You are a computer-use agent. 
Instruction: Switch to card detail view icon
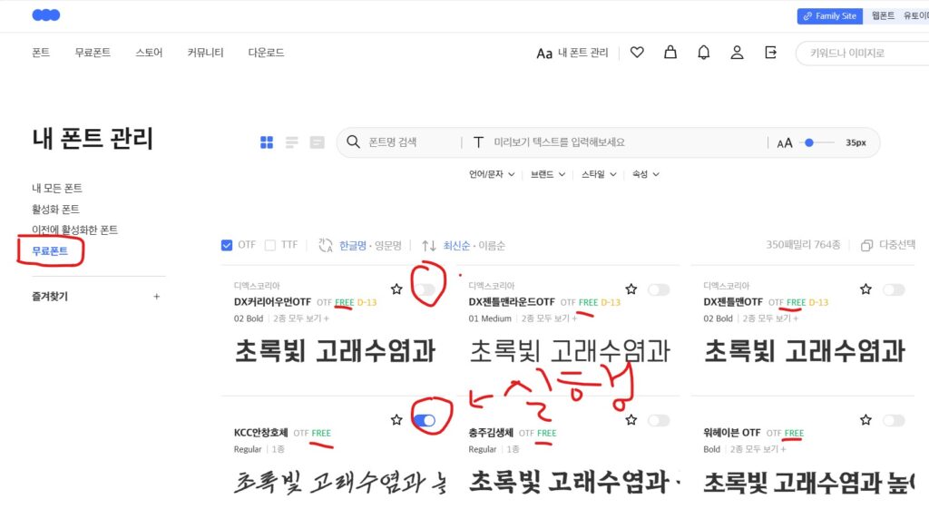pyautogui.click(x=317, y=142)
